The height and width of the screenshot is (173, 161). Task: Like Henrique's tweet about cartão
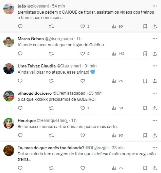83,135
